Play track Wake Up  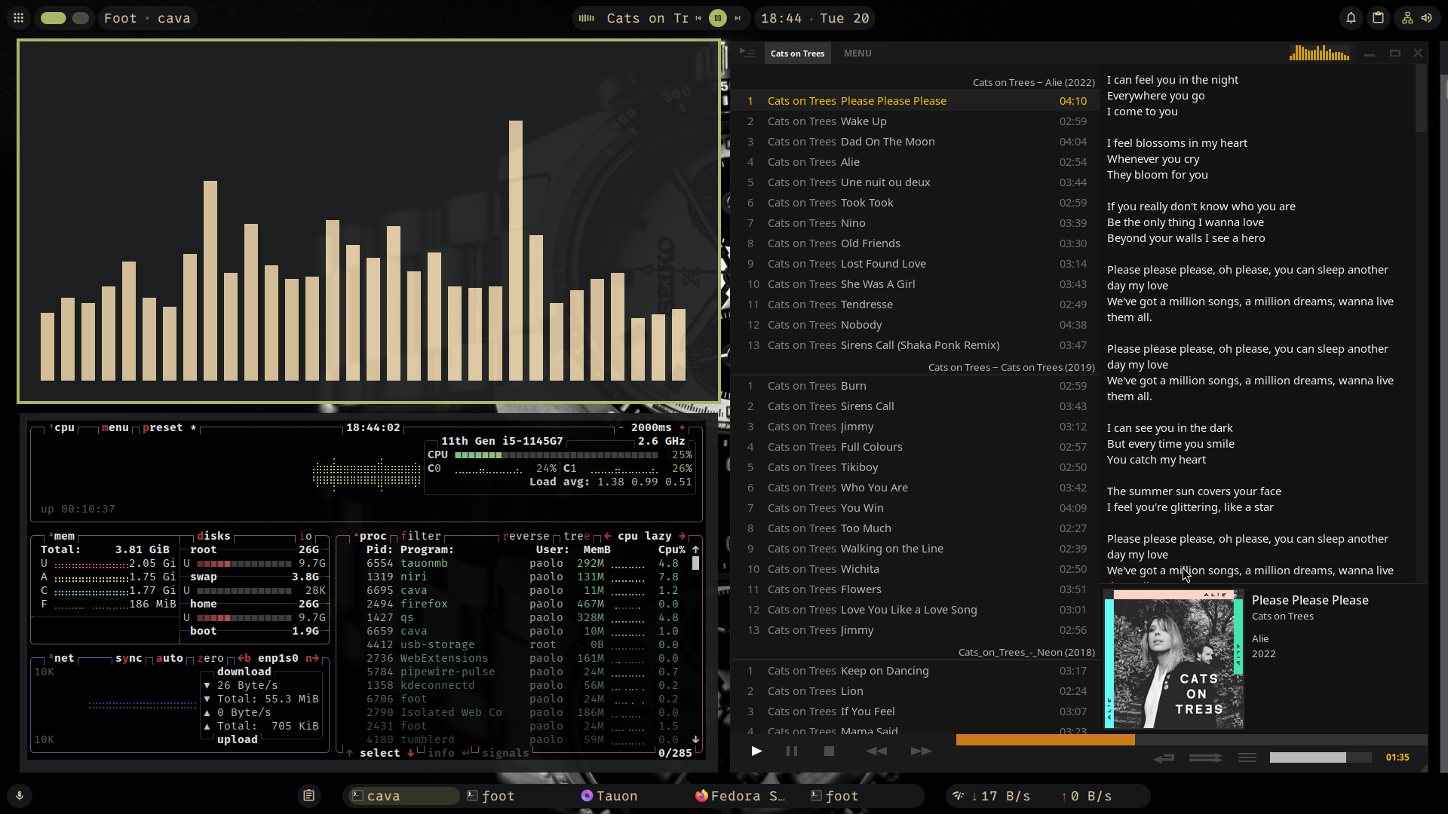(x=864, y=121)
